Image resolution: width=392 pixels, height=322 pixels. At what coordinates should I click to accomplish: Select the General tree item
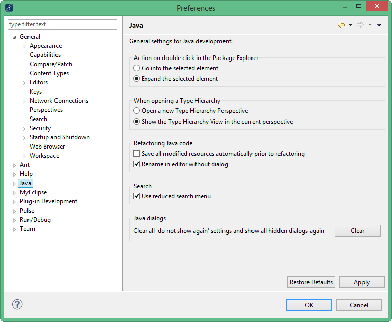(x=30, y=37)
